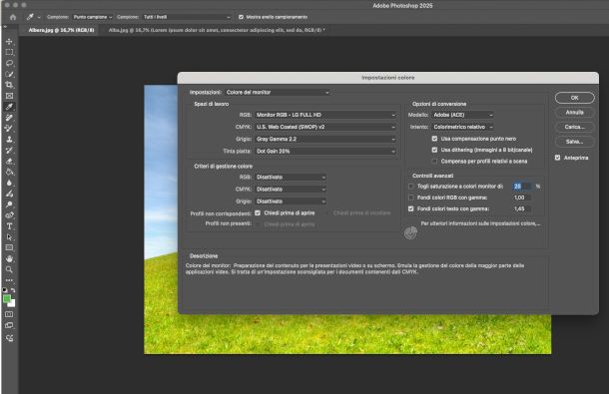The height and width of the screenshot is (394, 609).
Task: Enable Fondi colori RGB con gamma
Action: 411,197
